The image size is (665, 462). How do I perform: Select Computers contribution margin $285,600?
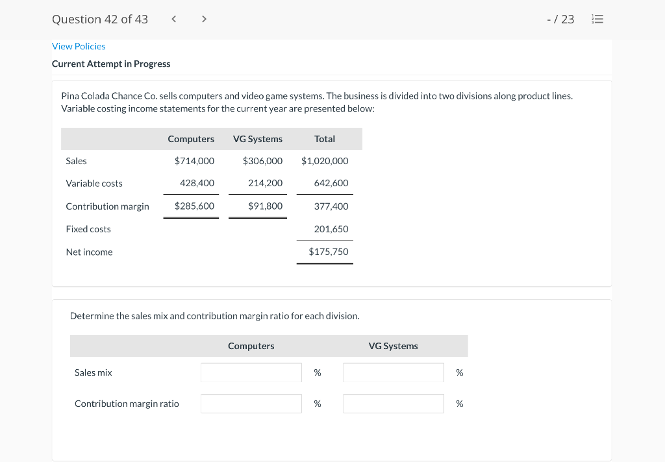pyautogui.click(x=194, y=206)
